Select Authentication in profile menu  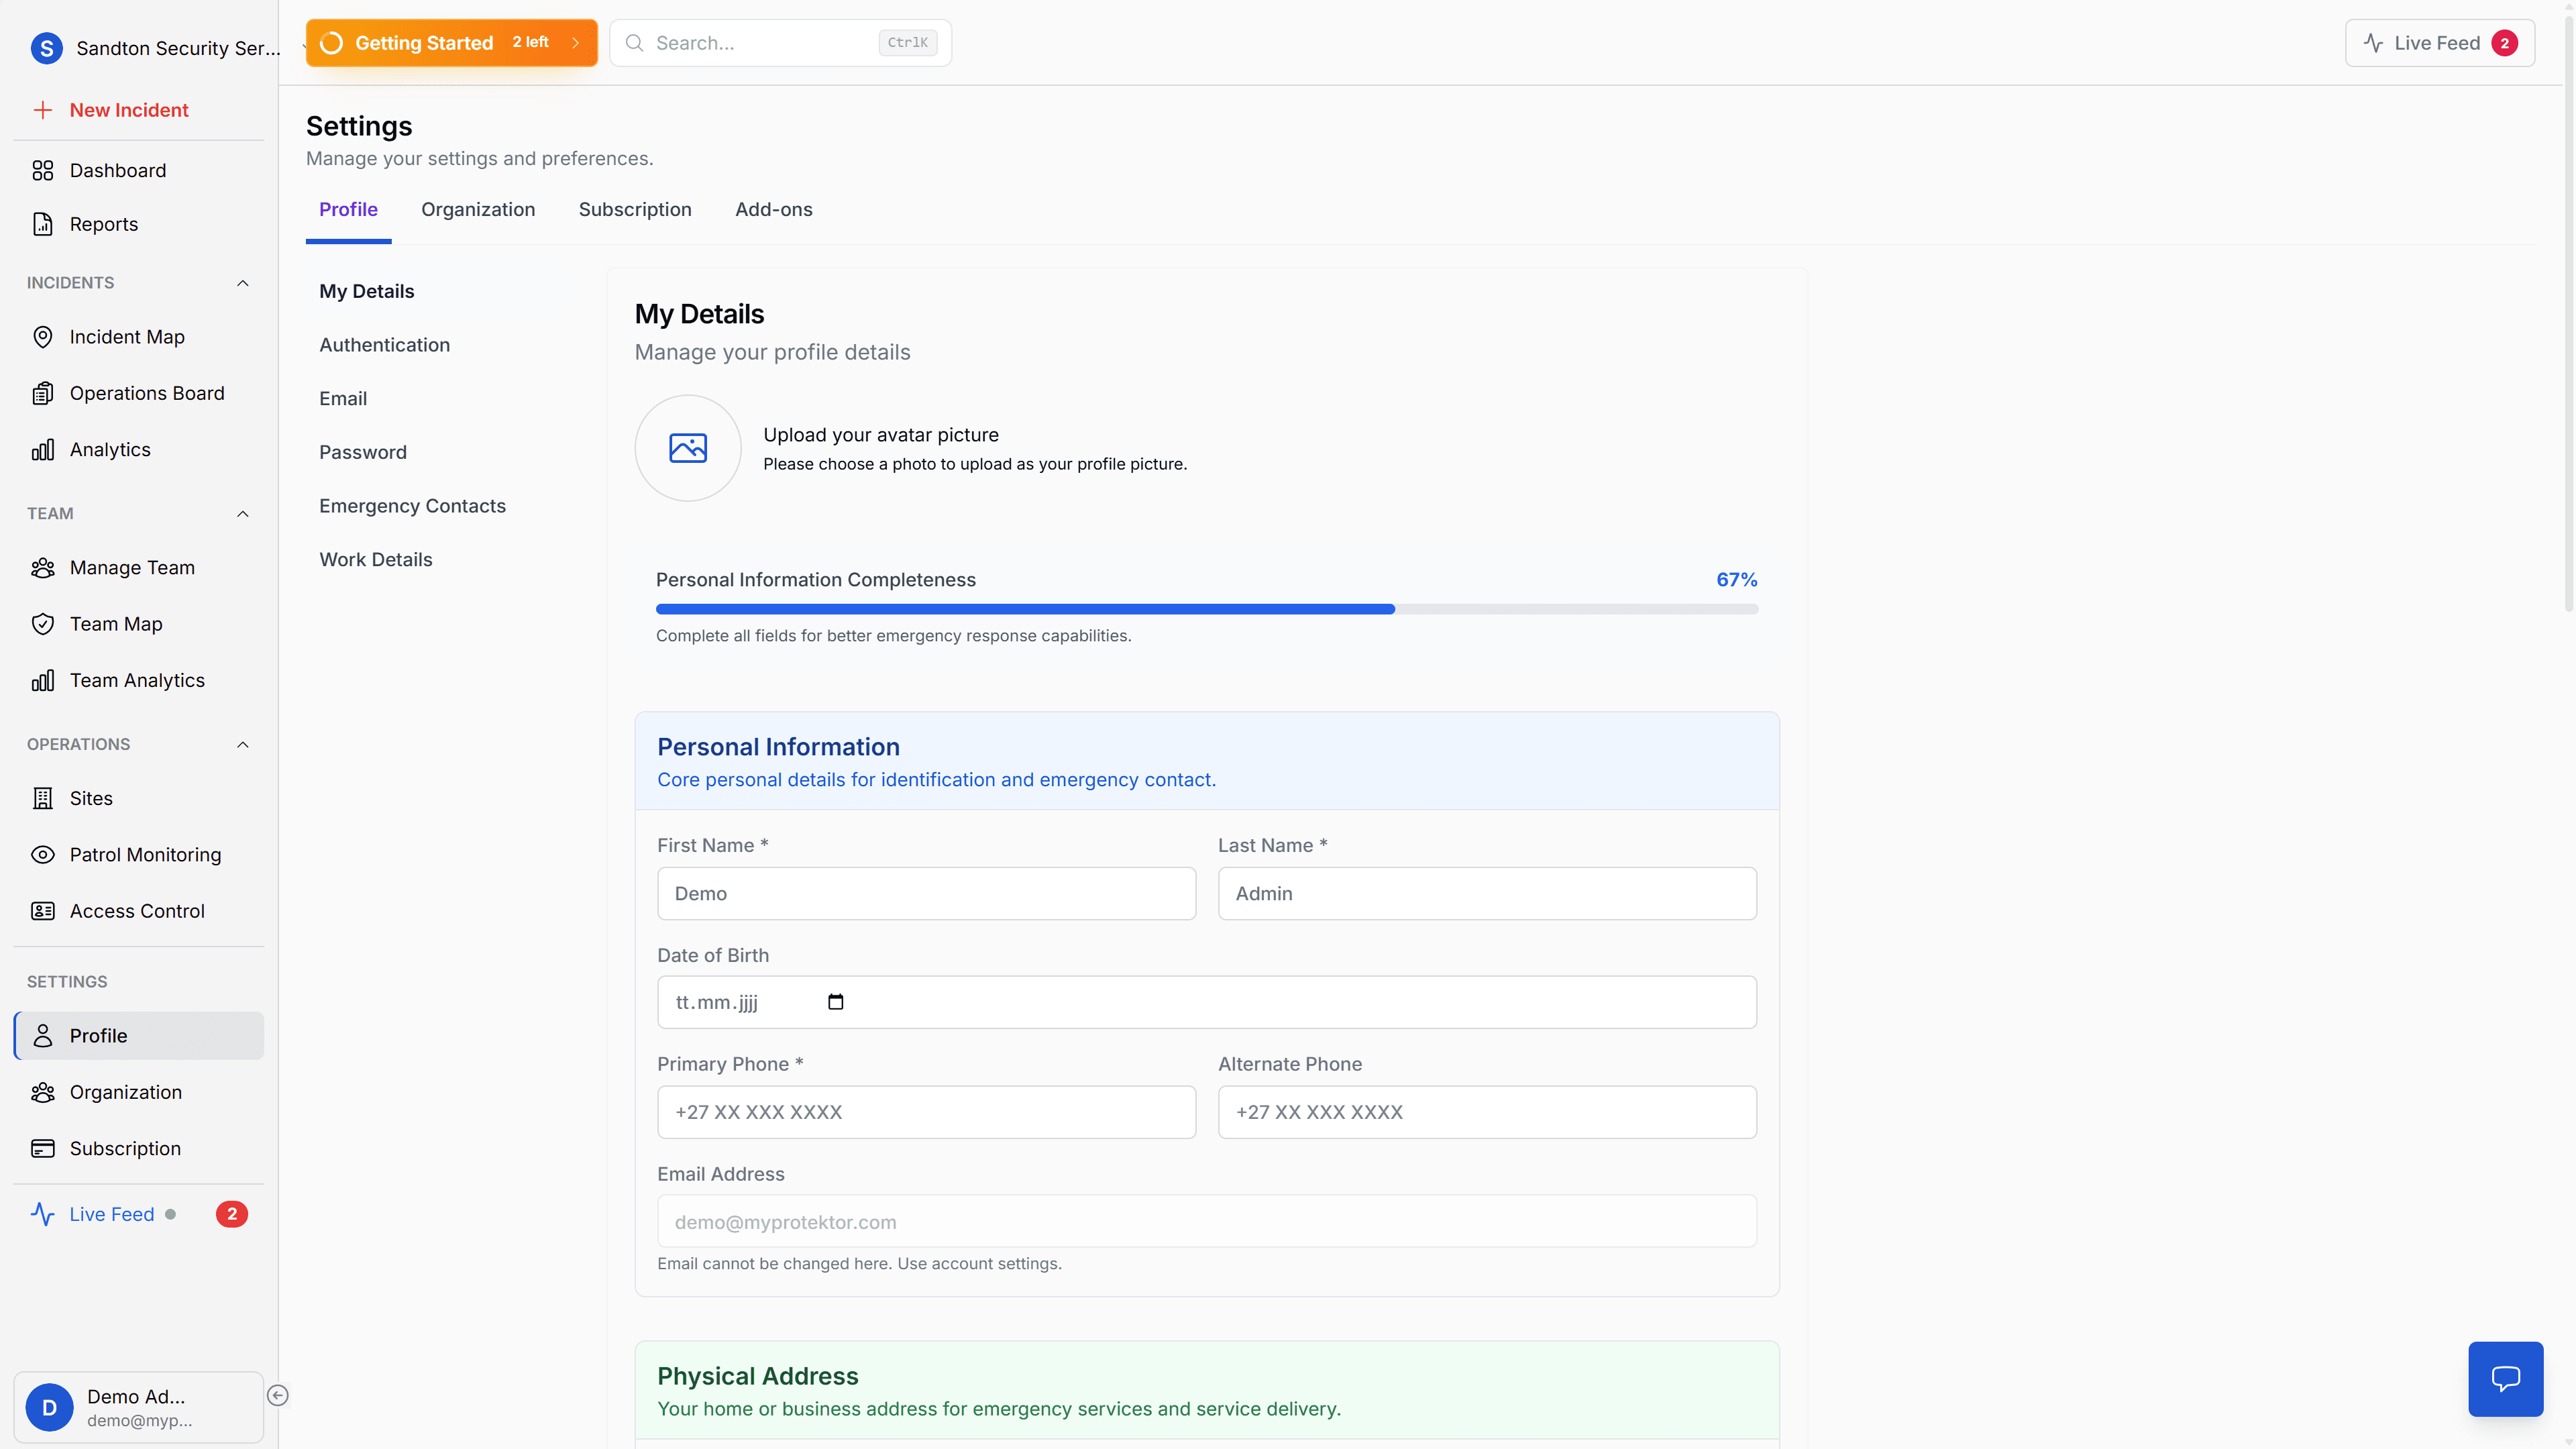(x=385, y=345)
